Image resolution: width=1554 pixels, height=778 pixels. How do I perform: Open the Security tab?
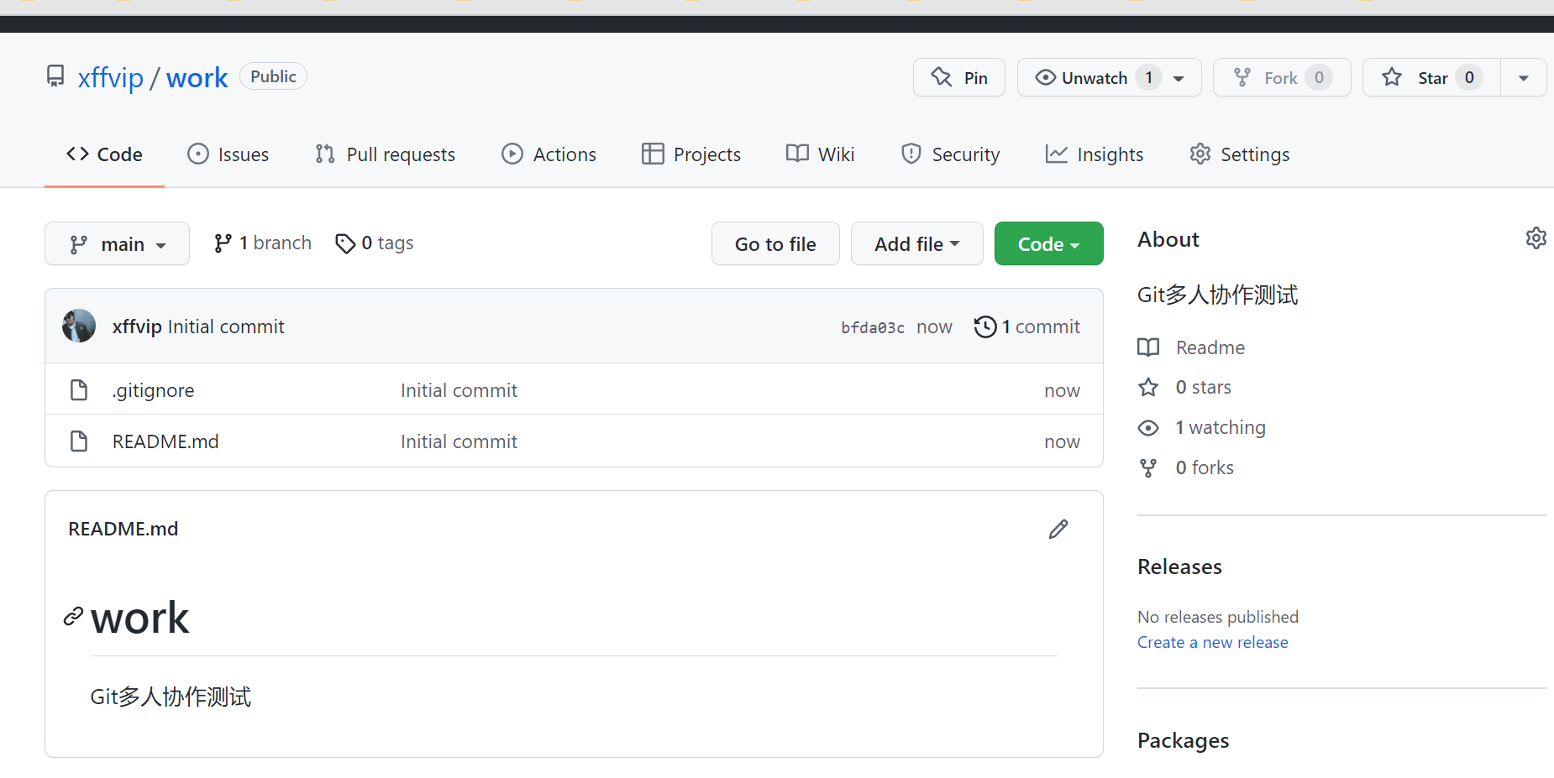point(950,154)
